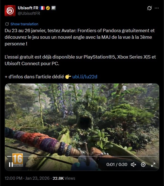Open video settings gear
The width and height of the screenshot is (164, 186).
click(143, 165)
